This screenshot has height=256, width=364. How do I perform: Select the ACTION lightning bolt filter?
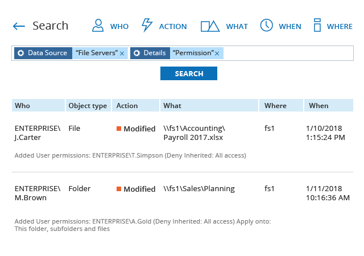click(147, 26)
